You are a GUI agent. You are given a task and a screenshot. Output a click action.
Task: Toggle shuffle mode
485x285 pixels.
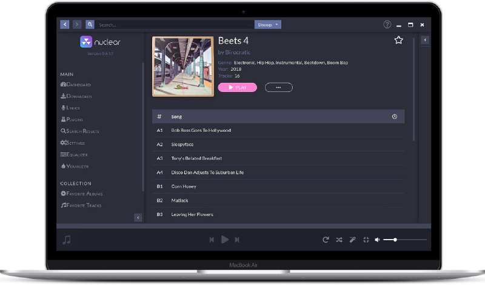point(339,240)
